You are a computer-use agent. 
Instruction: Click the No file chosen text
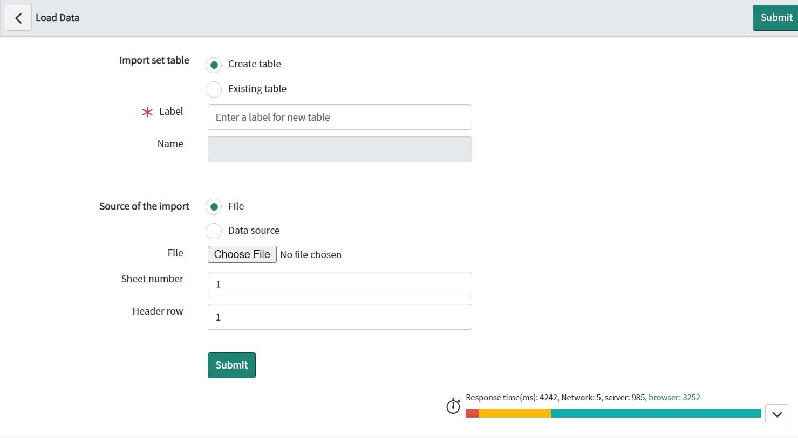[x=311, y=254]
